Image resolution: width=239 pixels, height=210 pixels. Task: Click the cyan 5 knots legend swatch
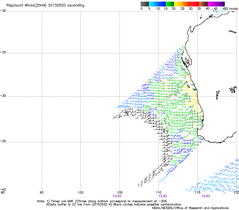click(x=153, y=4)
